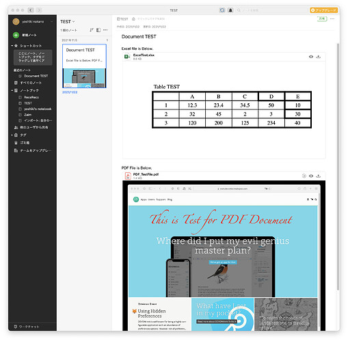
Task: Open note list ellipsis options
Action: (x=105, y=30)
